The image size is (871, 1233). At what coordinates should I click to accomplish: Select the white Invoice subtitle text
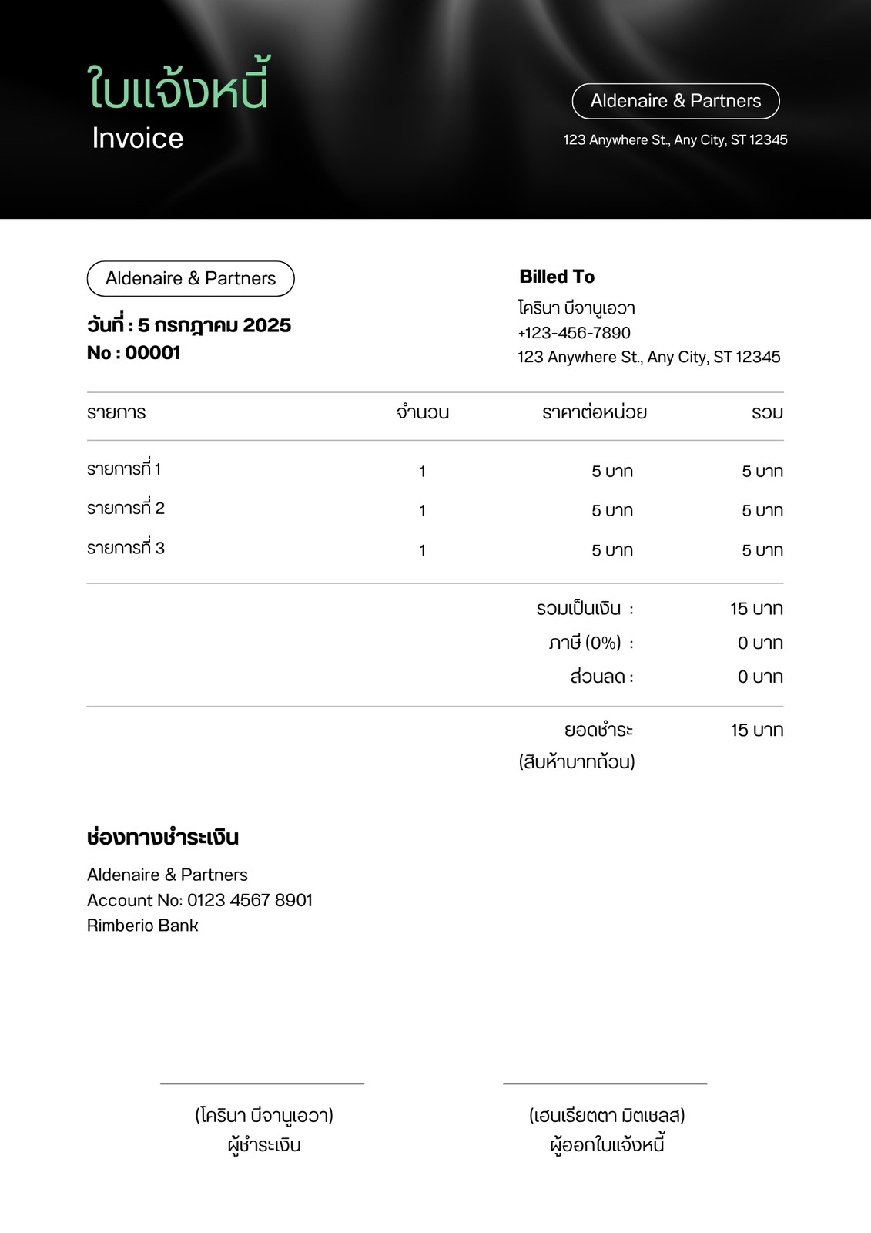tap(138, 138)
